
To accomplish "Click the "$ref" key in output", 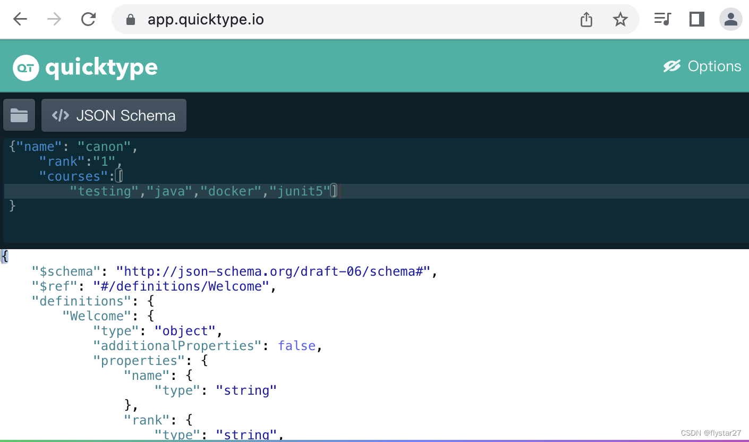I will (55, 286).
